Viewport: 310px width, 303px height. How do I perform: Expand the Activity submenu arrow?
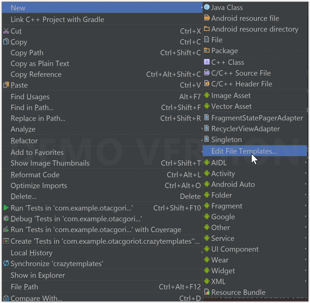click(x=306, y=173)
